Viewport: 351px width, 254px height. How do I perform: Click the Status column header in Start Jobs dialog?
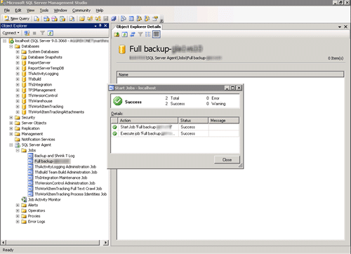pos(193,121)
